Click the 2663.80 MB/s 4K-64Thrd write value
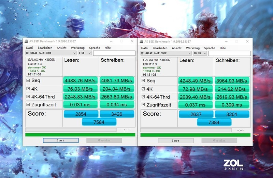This screenshot has height=178, width=273. (117, 97)
